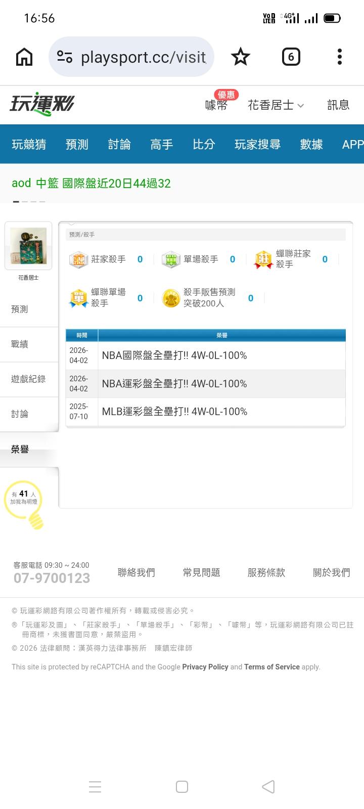Click the light bulb 加我為明燈 icon
The width and height of the screenshot is (364, 809).
(24, 504)
